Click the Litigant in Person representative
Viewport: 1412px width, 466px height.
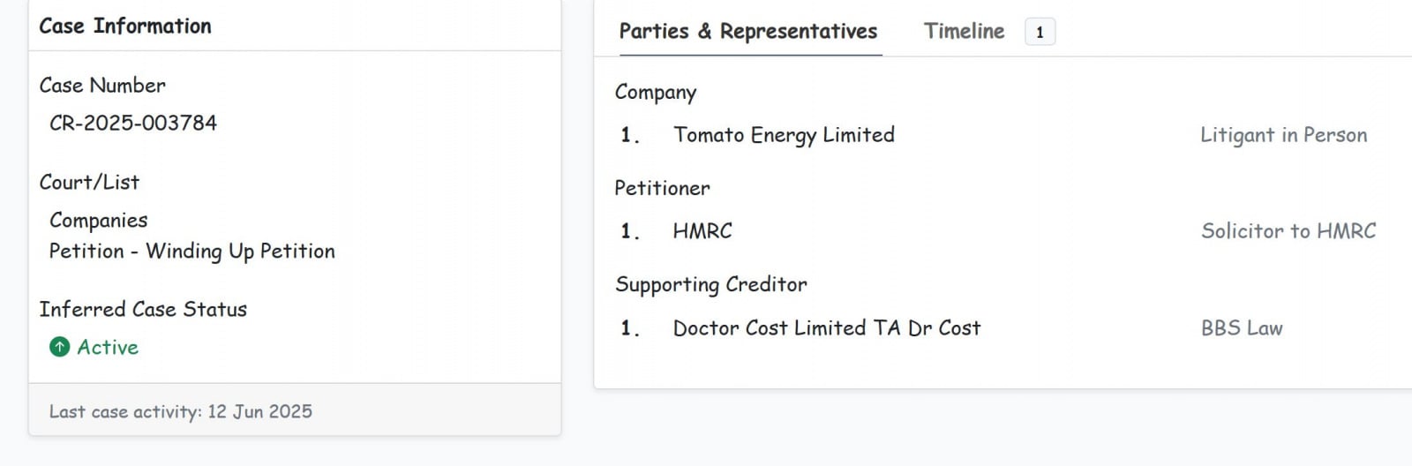point(1283,135)
